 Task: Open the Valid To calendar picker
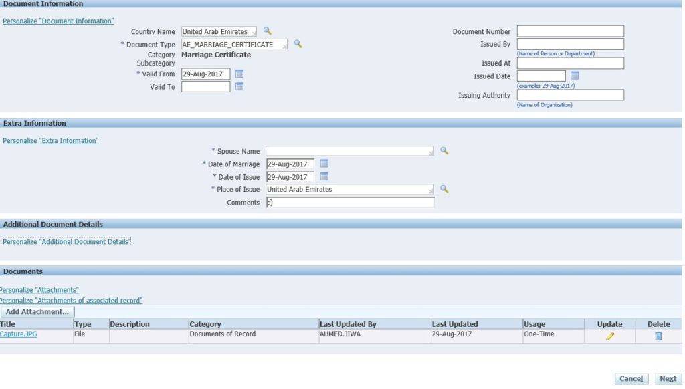(x=239, y=86)
